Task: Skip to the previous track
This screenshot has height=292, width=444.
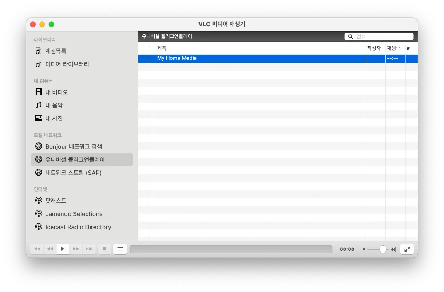Action: pyautogui.click(x=37, y=249)
